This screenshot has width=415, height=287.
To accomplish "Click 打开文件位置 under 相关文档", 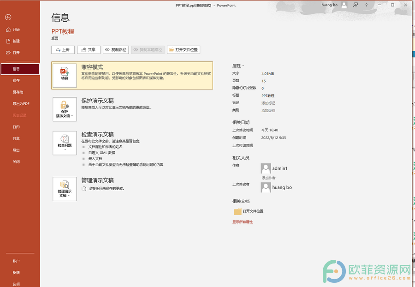I will pyautogui.click(x=249, y=211).
